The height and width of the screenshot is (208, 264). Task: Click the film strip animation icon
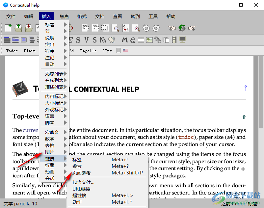(174, 40)
